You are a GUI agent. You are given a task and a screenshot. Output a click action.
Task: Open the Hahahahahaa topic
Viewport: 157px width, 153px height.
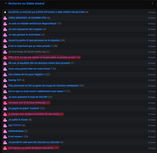click(16, 131)
